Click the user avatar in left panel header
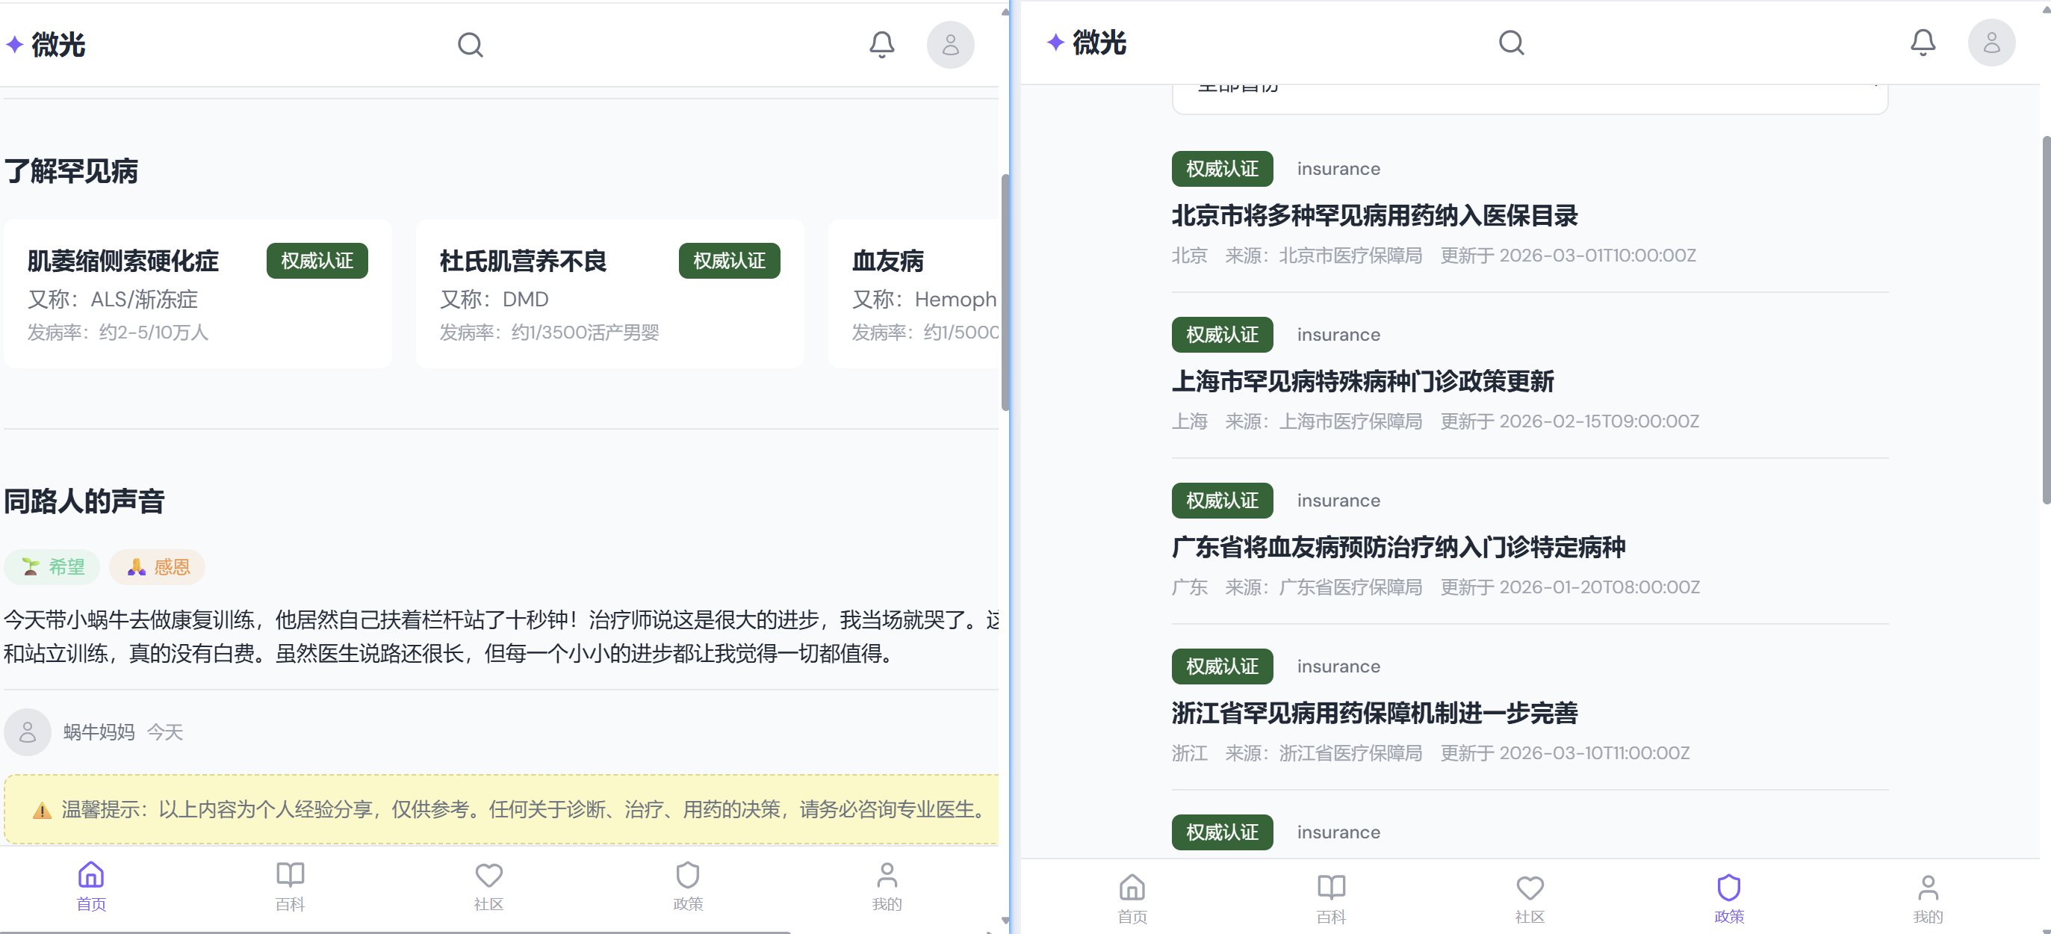2051x934 pixels. [950, 45]
